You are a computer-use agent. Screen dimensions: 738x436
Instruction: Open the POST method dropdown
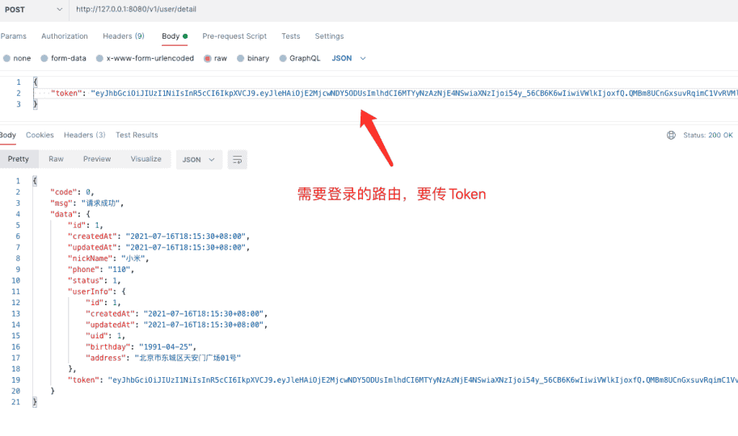point(32,9)
